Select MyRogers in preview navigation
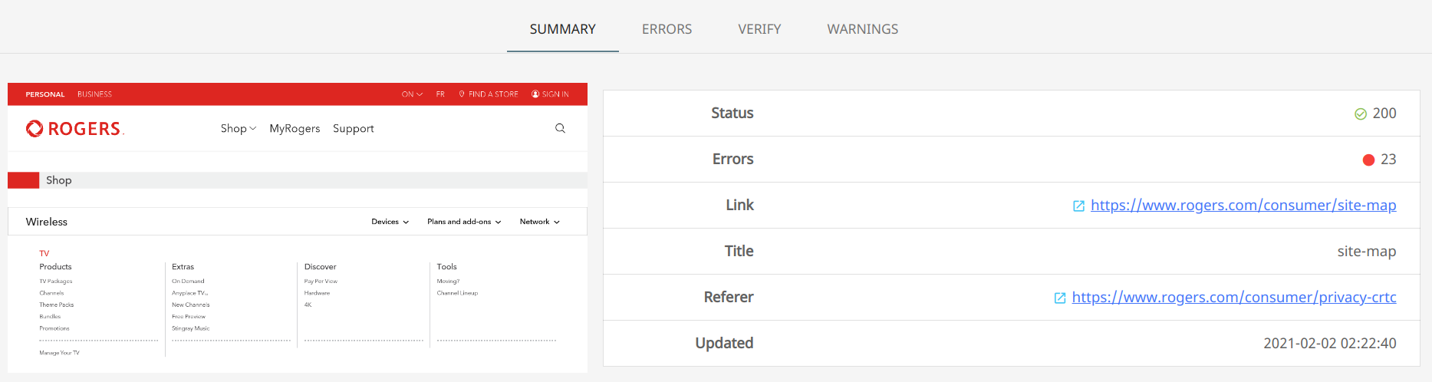This screenshot has width=1432, height=382. click(295, 128)
